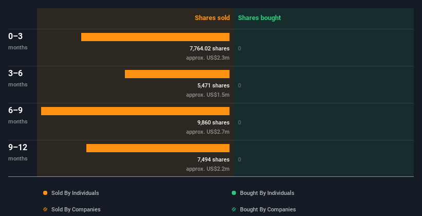Toggle the Sold By Individuals legend label

[x=75, y=193]
